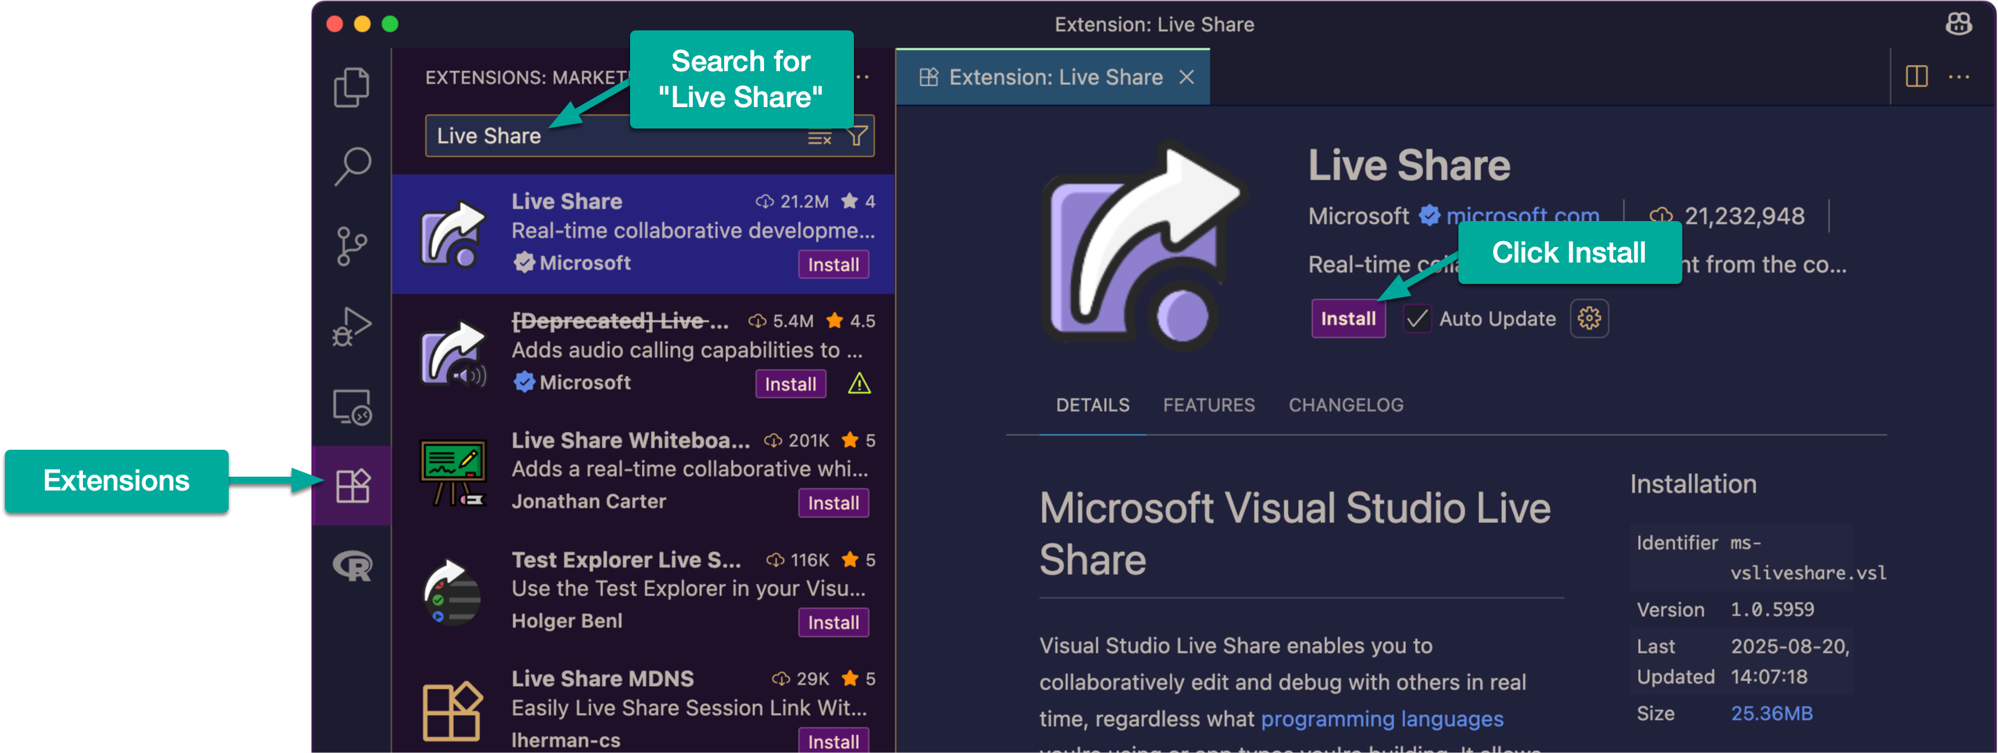The width and height of the screenshot is (1998, 753).
Task: Click the 25.36MB size link
Action: pyautogui.click(x=1771, y=714)
